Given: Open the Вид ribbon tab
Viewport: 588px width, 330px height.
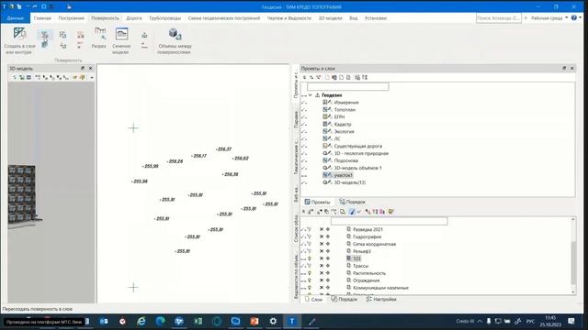Looking at the screenshot, I should pos(353,18).
